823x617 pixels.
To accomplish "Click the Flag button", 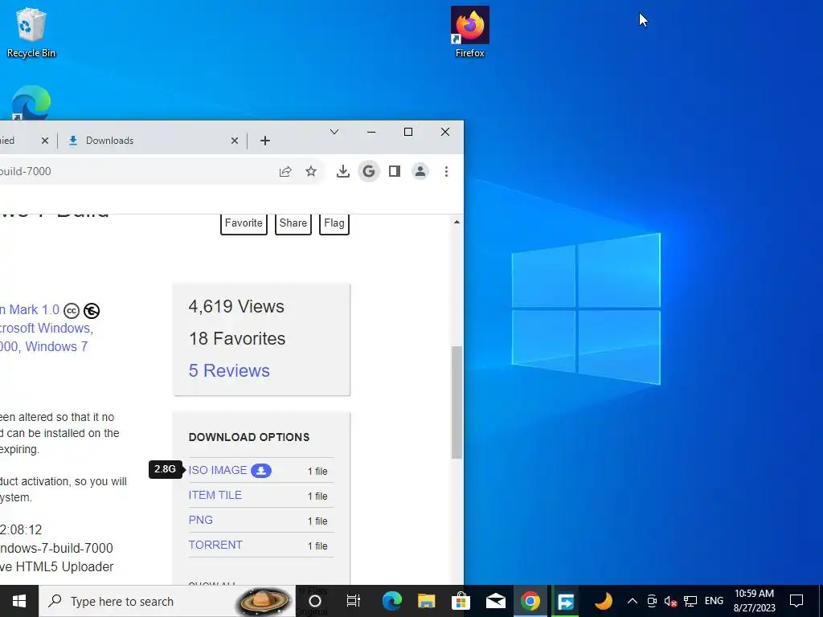I will pos(334,223).
